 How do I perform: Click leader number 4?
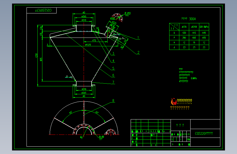[113, 61]
